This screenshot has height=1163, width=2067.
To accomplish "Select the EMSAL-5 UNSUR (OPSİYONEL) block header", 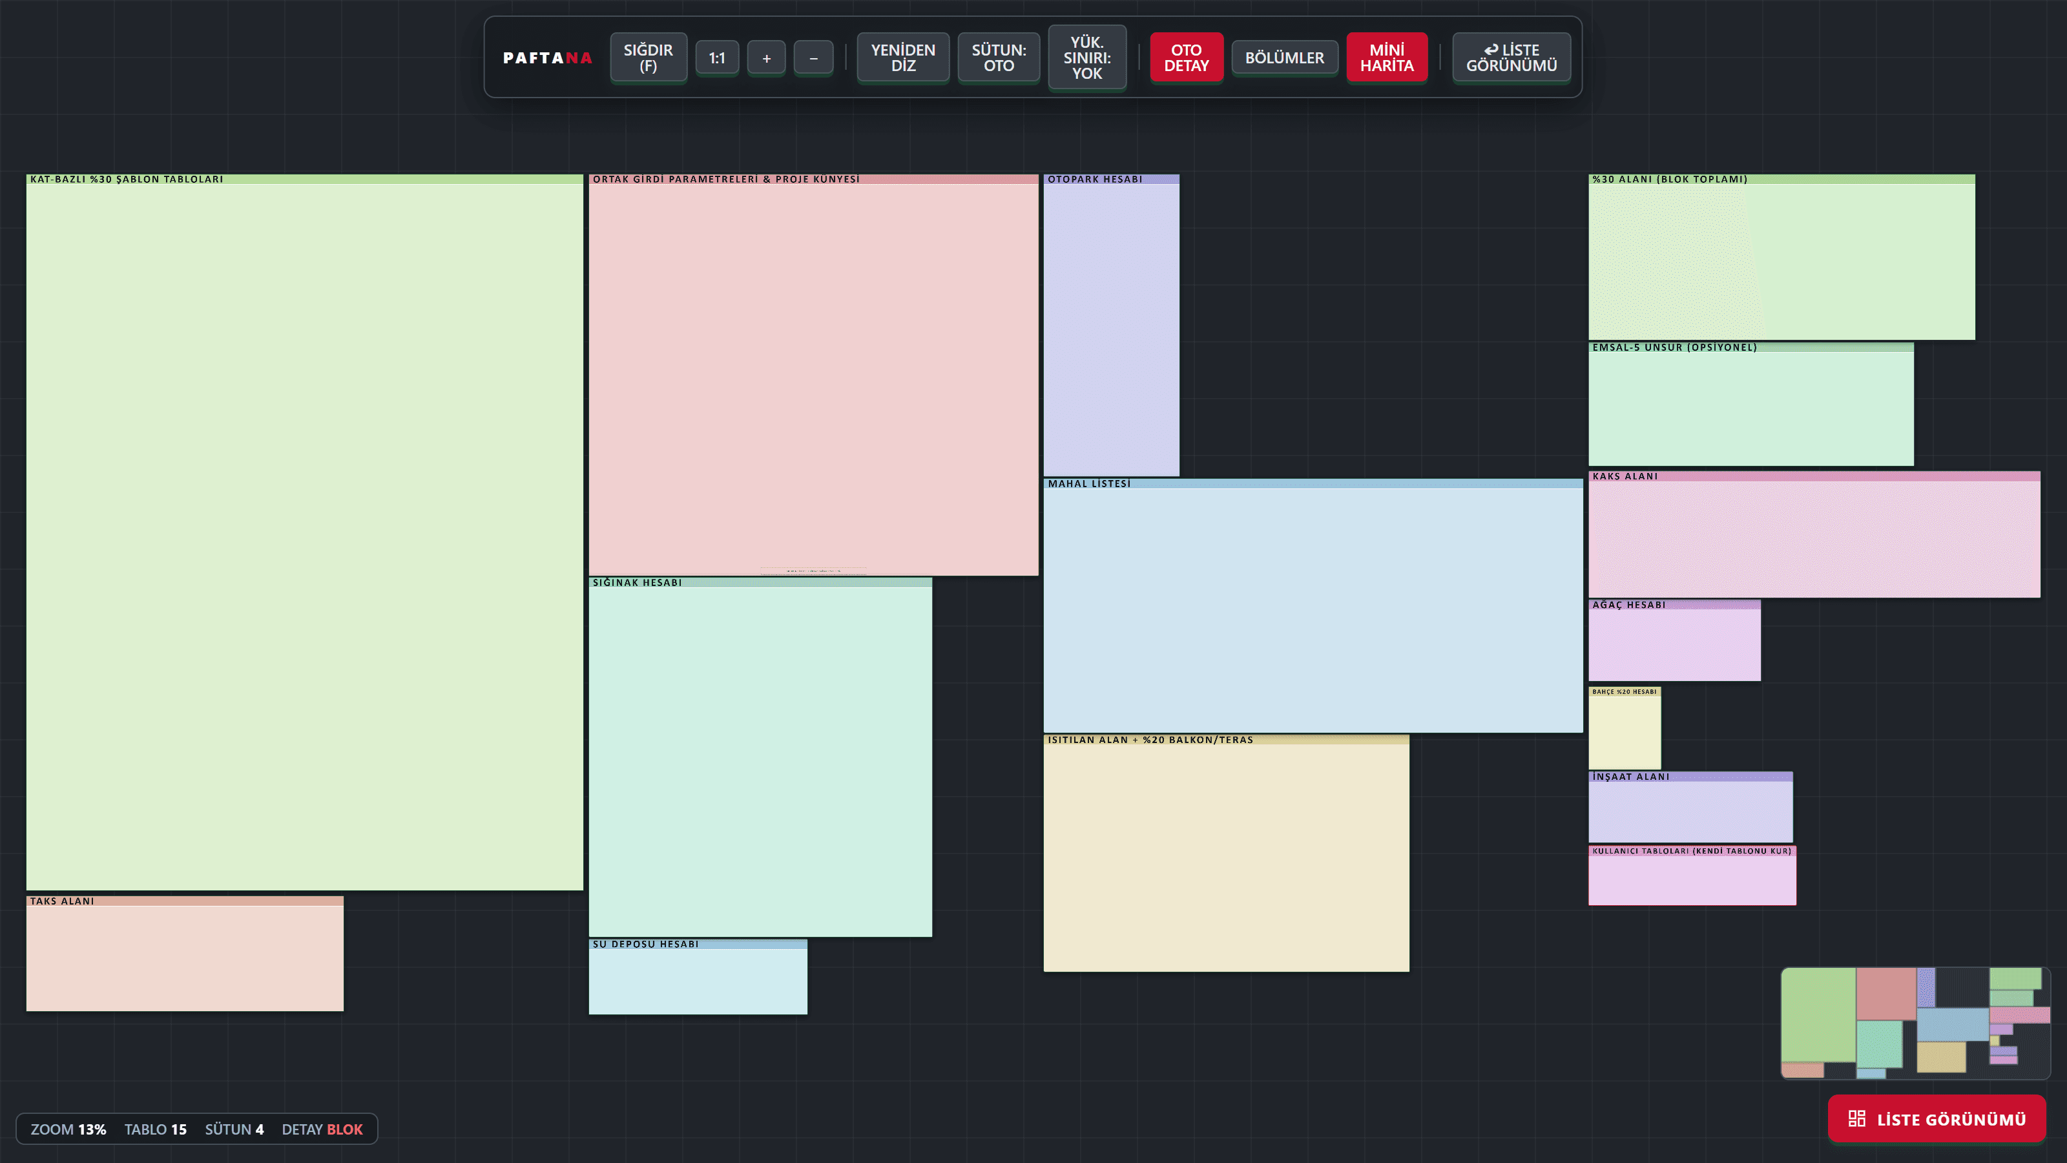I will [1751, 348].
